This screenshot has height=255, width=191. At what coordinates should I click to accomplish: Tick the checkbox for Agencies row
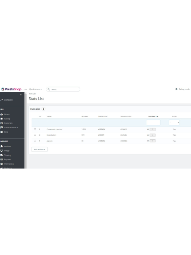point(35,141)
